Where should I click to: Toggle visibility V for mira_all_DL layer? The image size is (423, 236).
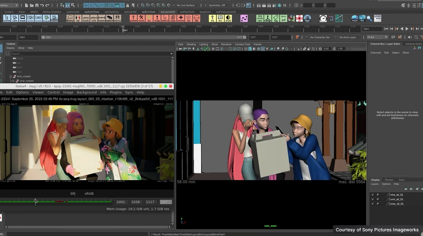372,195
